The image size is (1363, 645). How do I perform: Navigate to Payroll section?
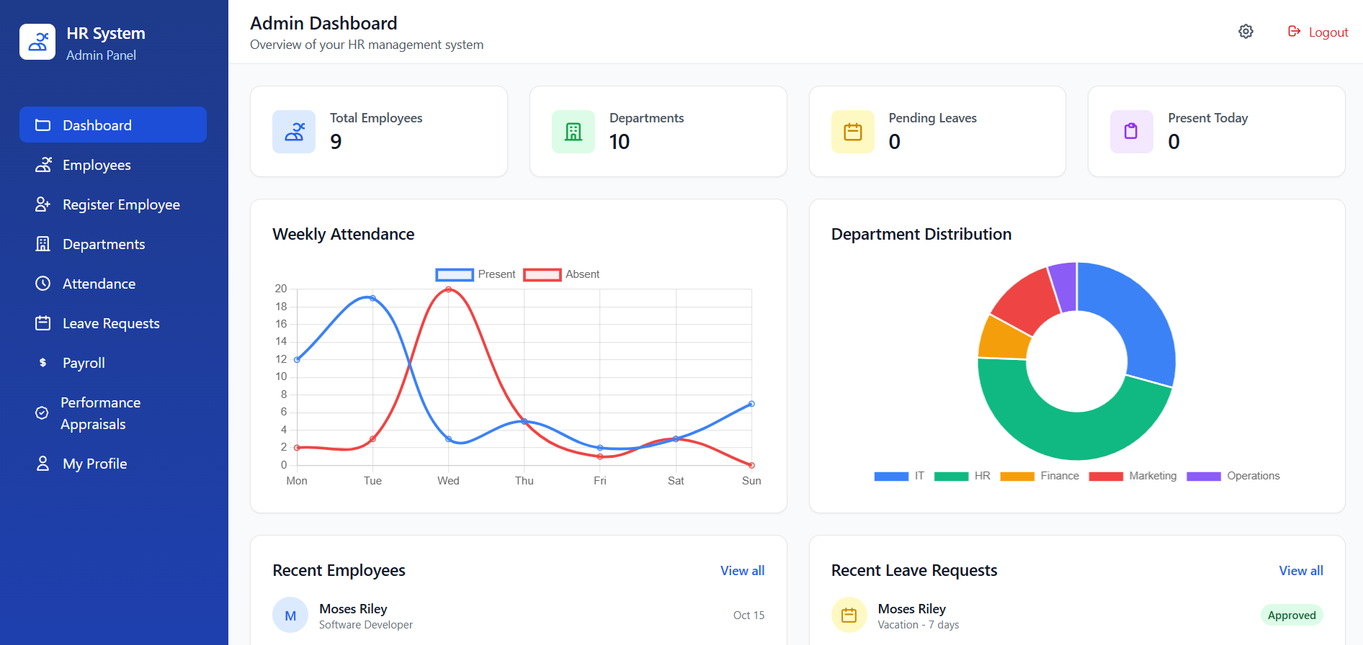pyautogui.click(x=84, y=363)
